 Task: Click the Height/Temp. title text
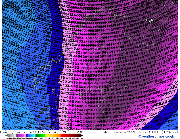[13, 132]
